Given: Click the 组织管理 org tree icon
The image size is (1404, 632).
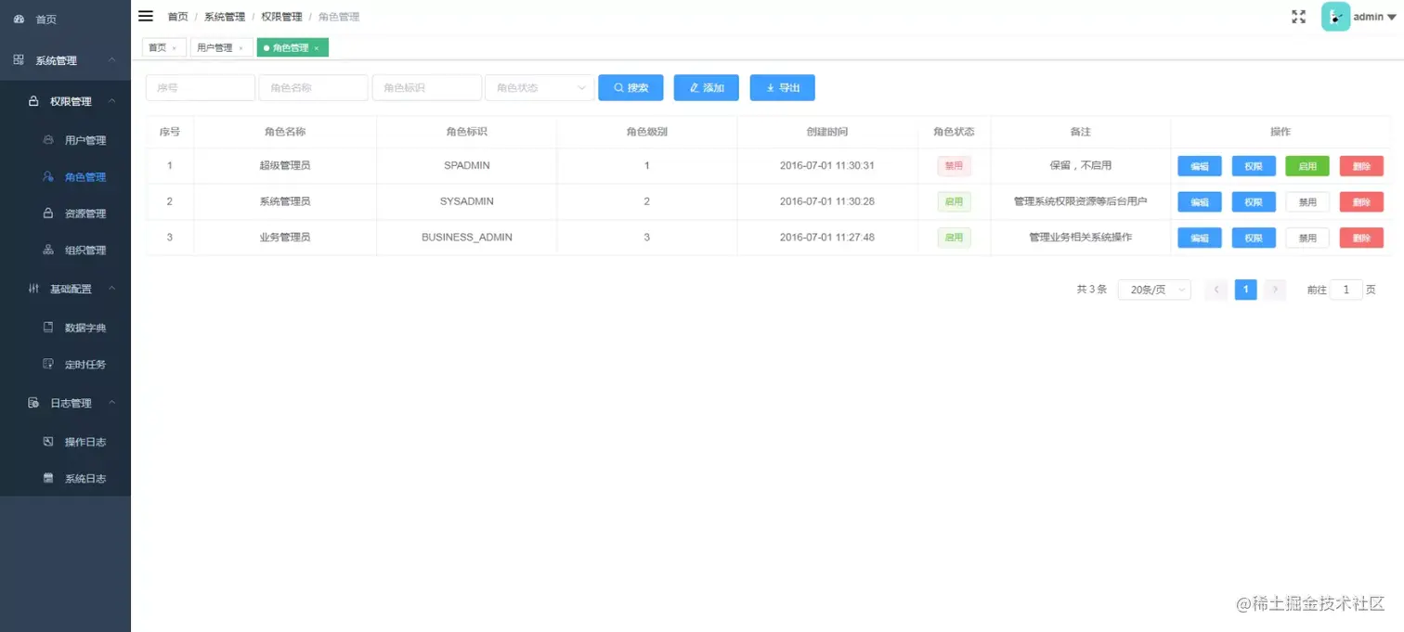Looking at the screenshot, I should [x=48, y=250].
